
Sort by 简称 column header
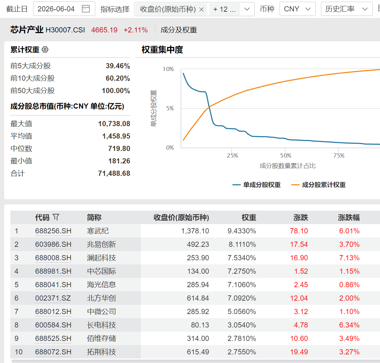click(94, 217)
